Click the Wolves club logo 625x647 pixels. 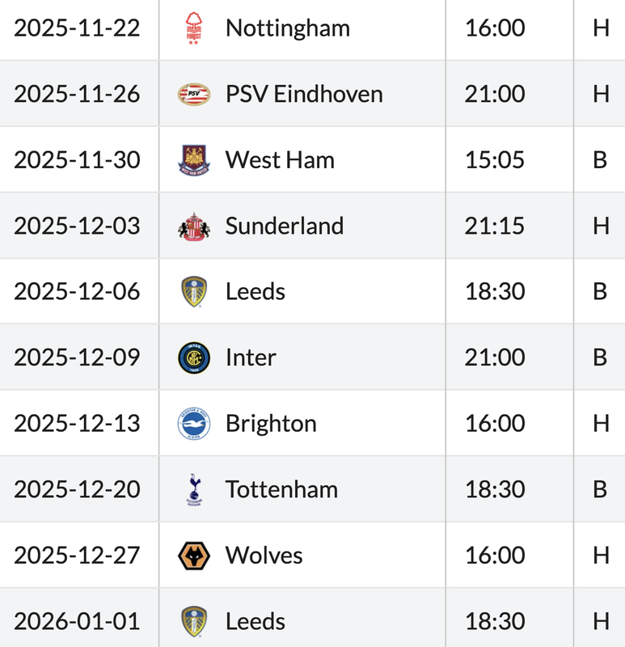193,556
